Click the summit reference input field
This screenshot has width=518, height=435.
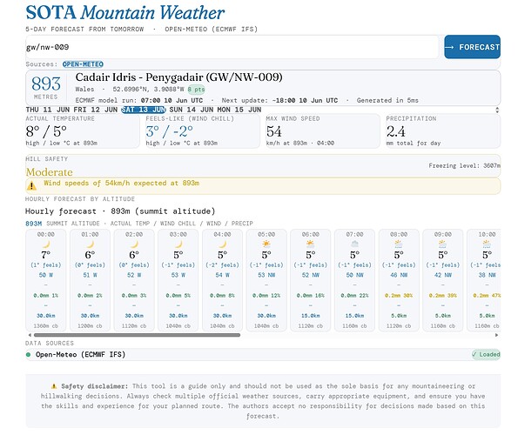232,47
